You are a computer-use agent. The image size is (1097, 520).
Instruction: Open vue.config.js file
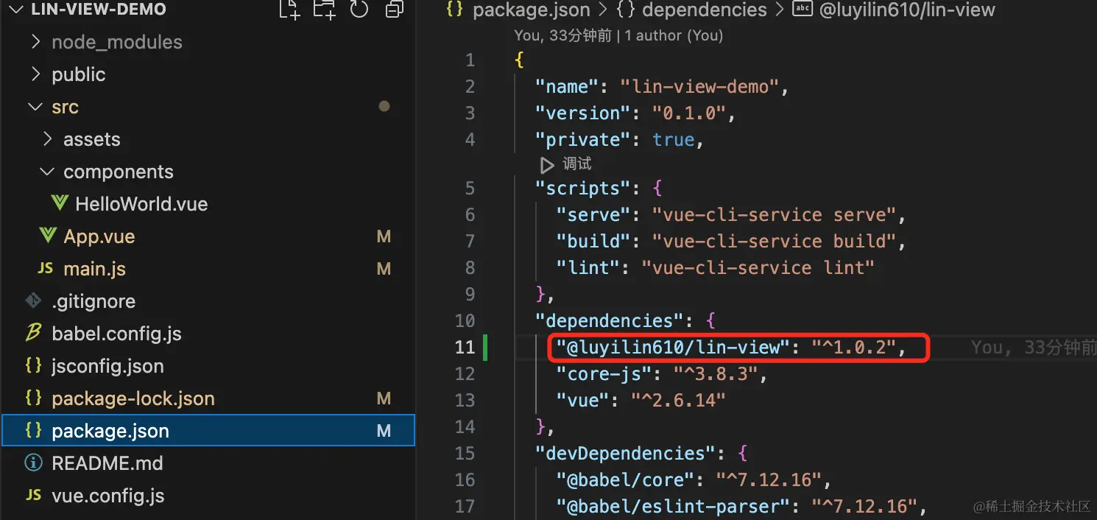tap(108, 496)
